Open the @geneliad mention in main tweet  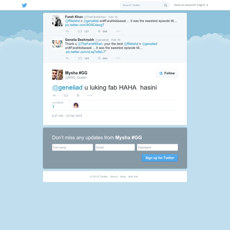67,87
